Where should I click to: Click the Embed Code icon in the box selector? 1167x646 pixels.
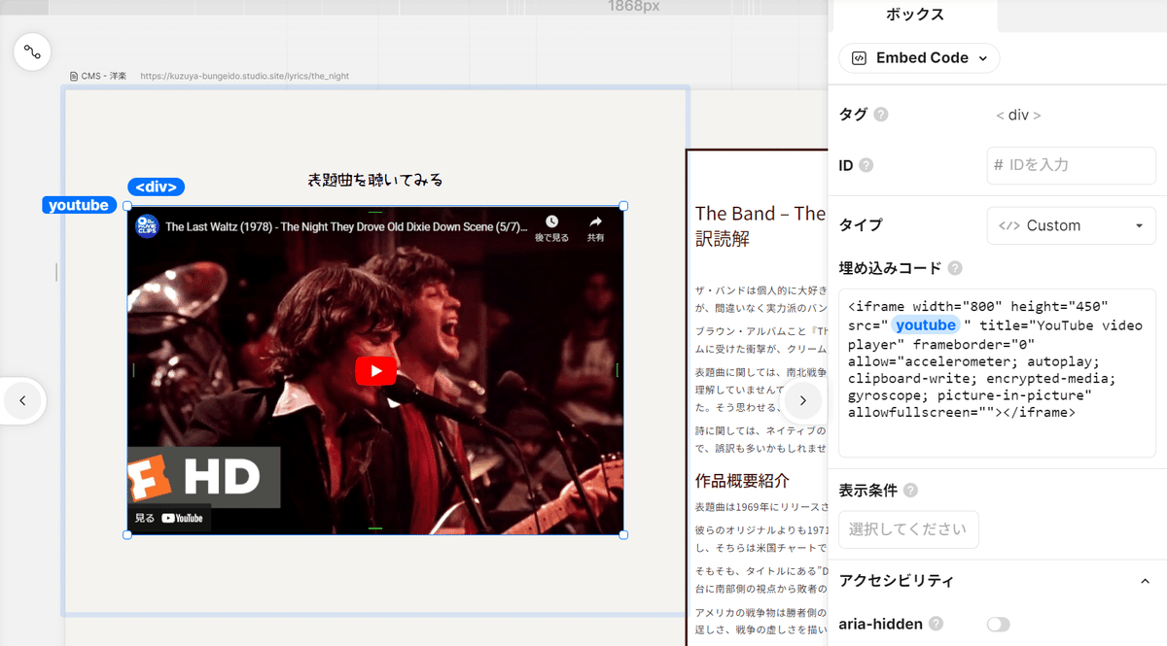(859, 57)
